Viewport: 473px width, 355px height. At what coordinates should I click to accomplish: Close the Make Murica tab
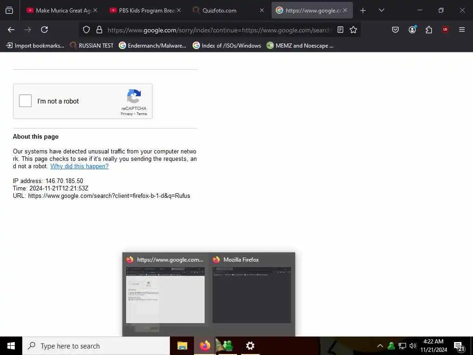95,10
